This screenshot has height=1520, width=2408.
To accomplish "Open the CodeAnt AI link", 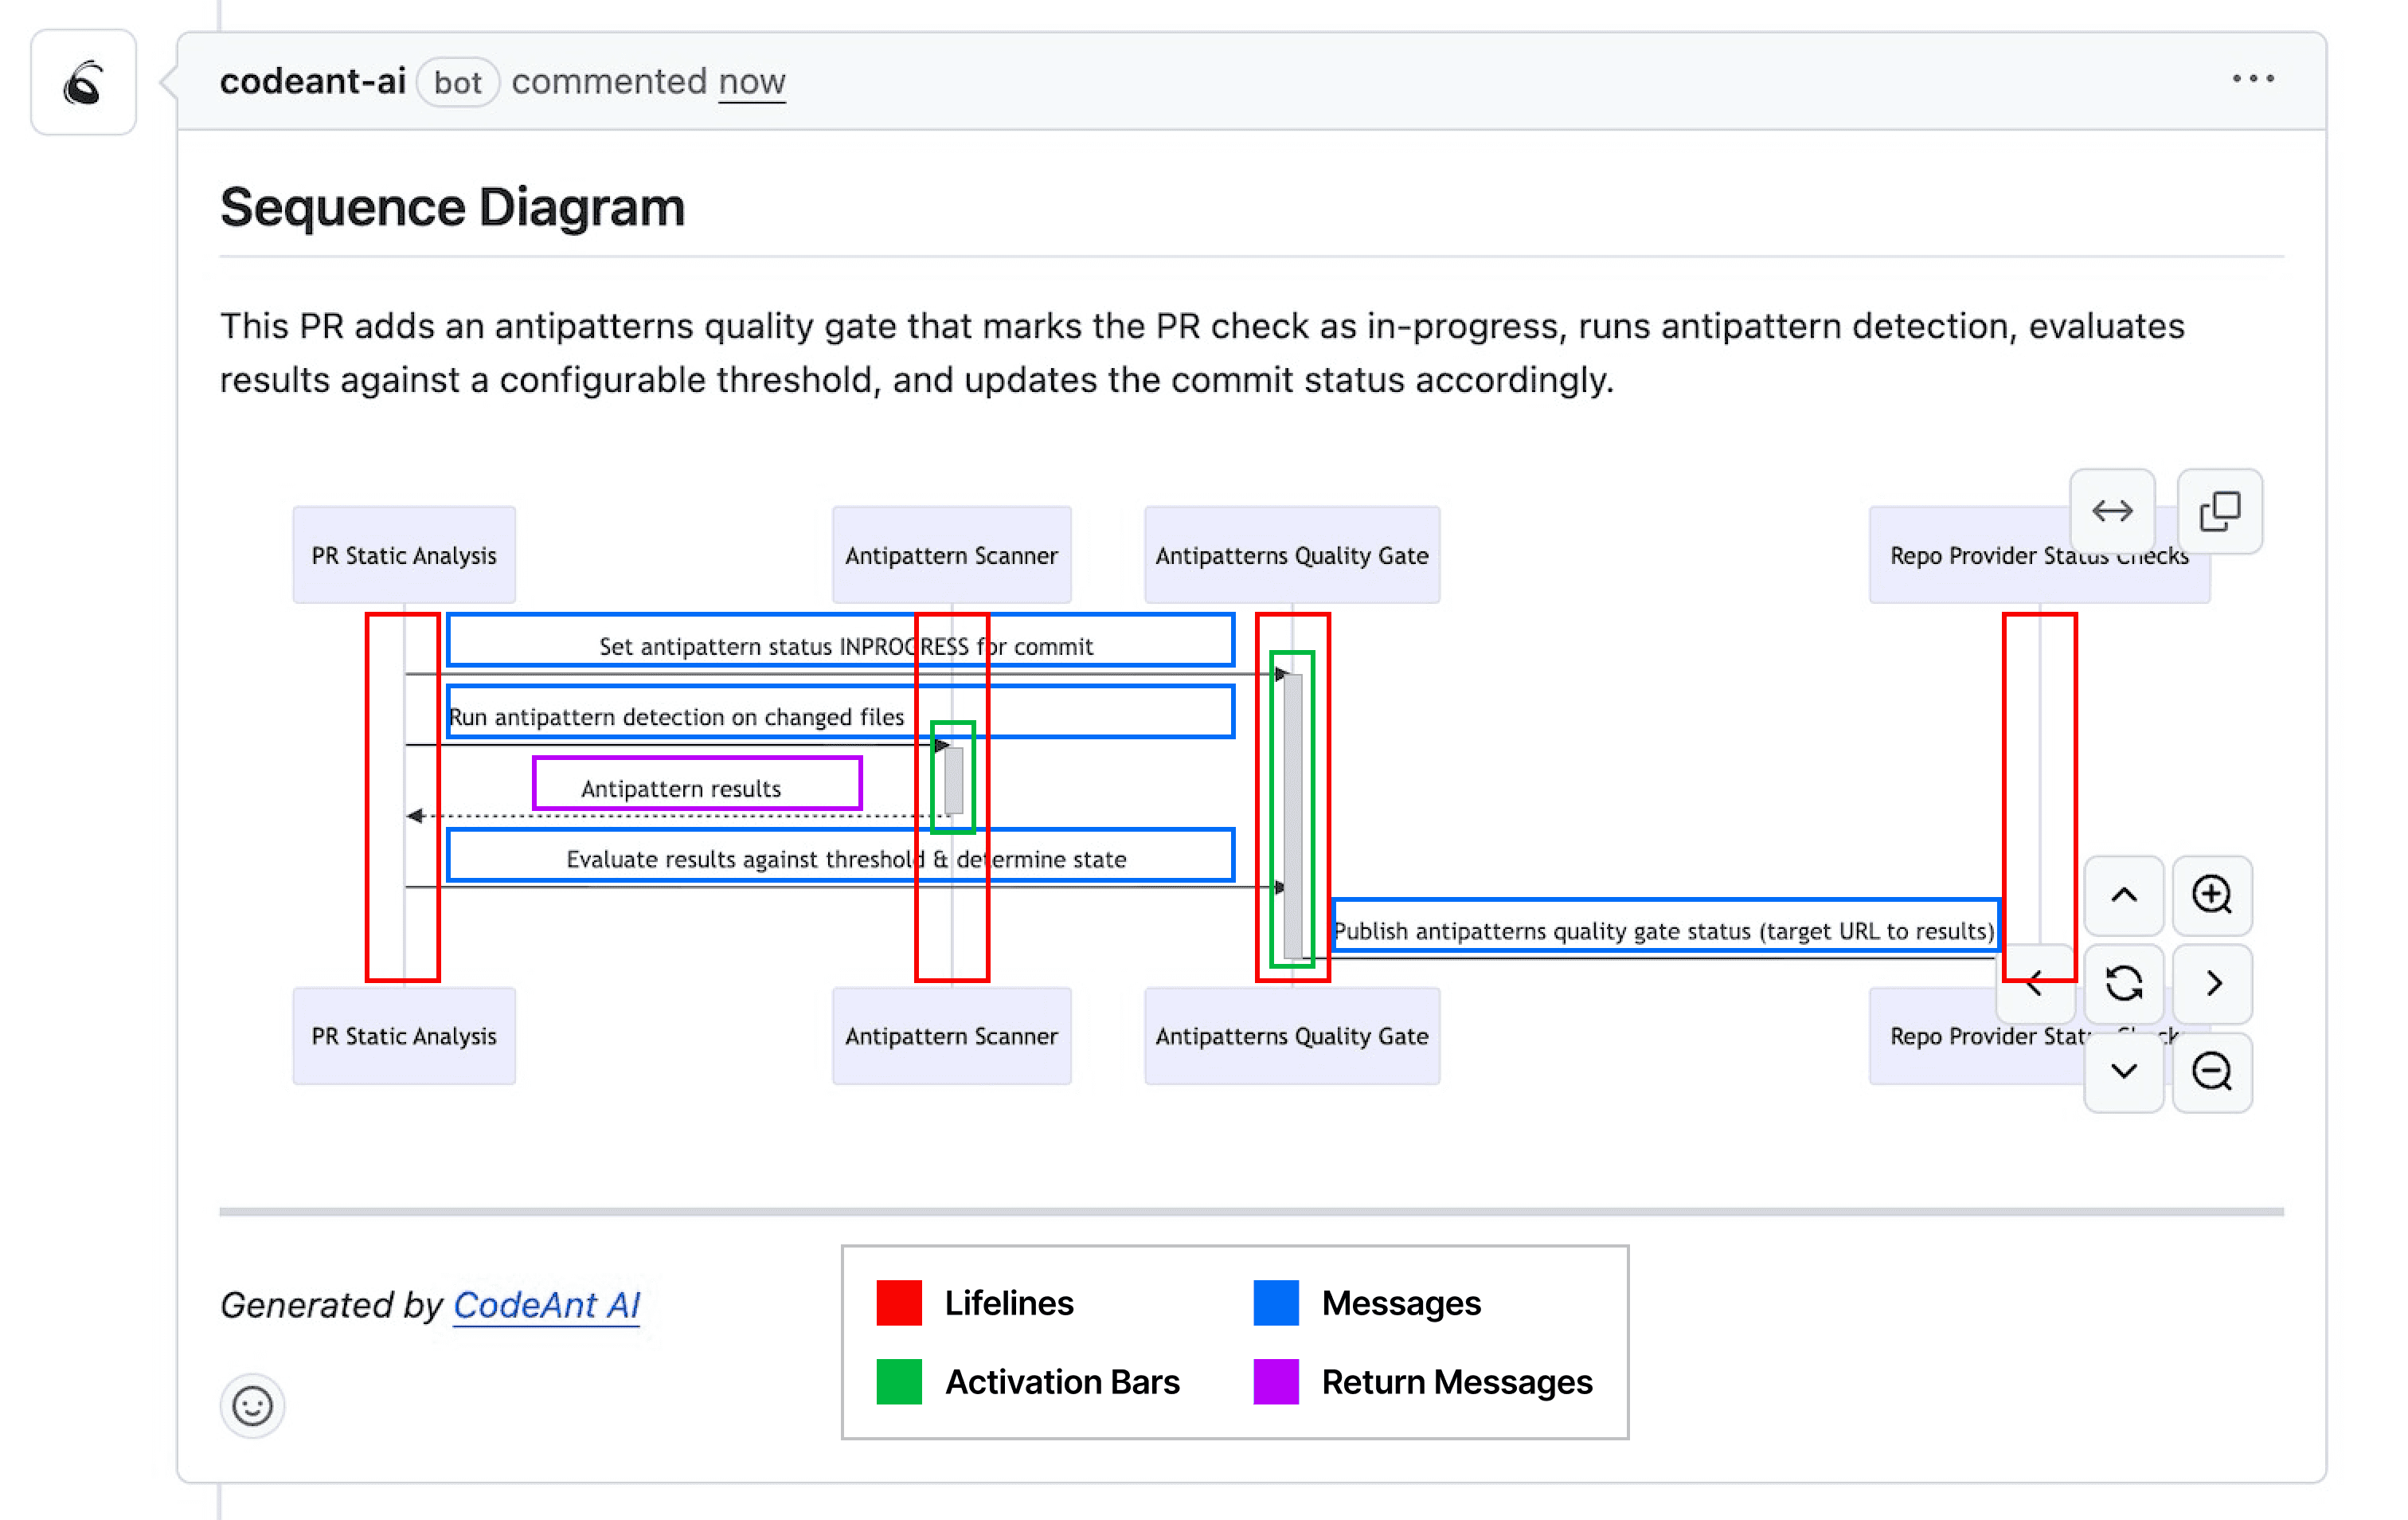I will tap(546, 1305).
